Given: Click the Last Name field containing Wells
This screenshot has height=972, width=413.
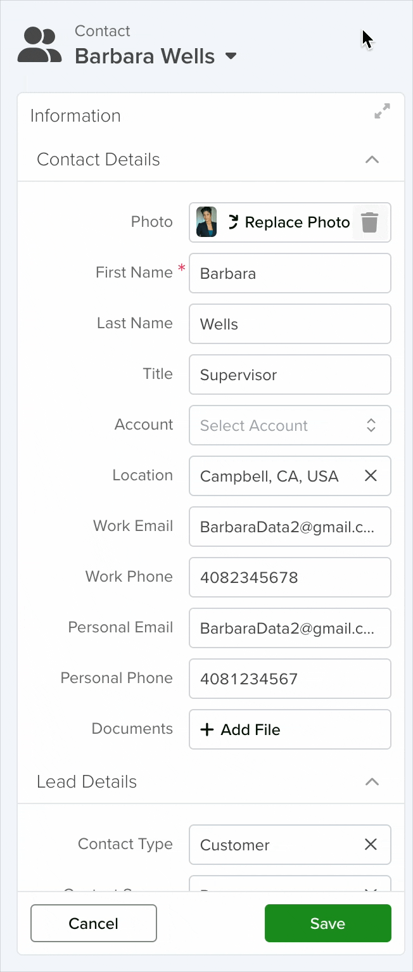Looking at the screenshot, I should coord(290,324).
